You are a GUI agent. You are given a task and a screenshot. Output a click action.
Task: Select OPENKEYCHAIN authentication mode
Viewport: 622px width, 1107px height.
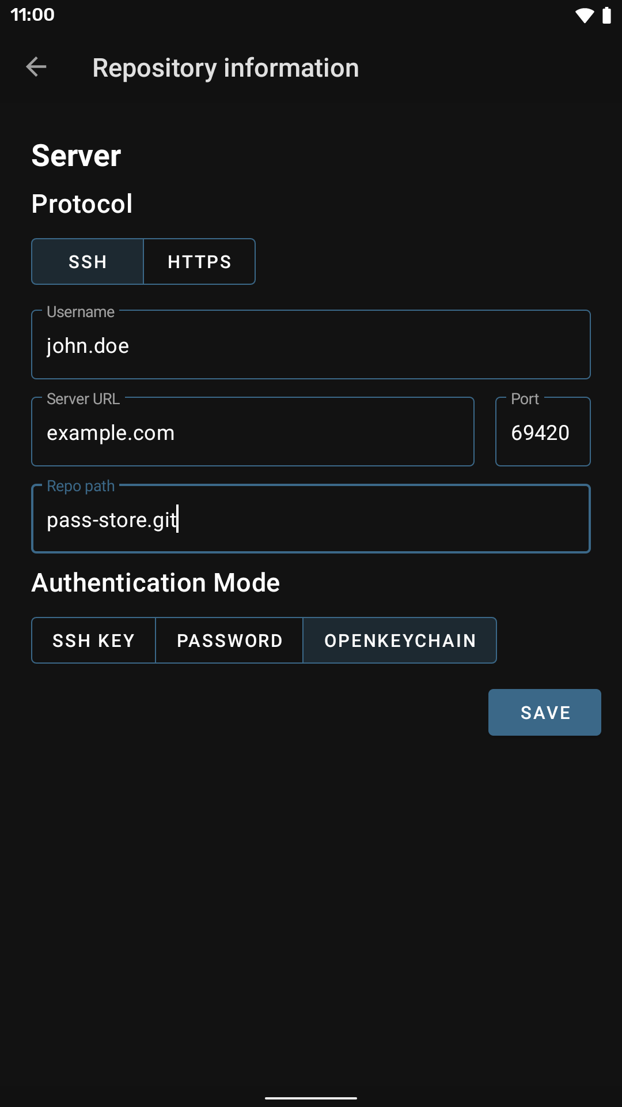(400, 641)
